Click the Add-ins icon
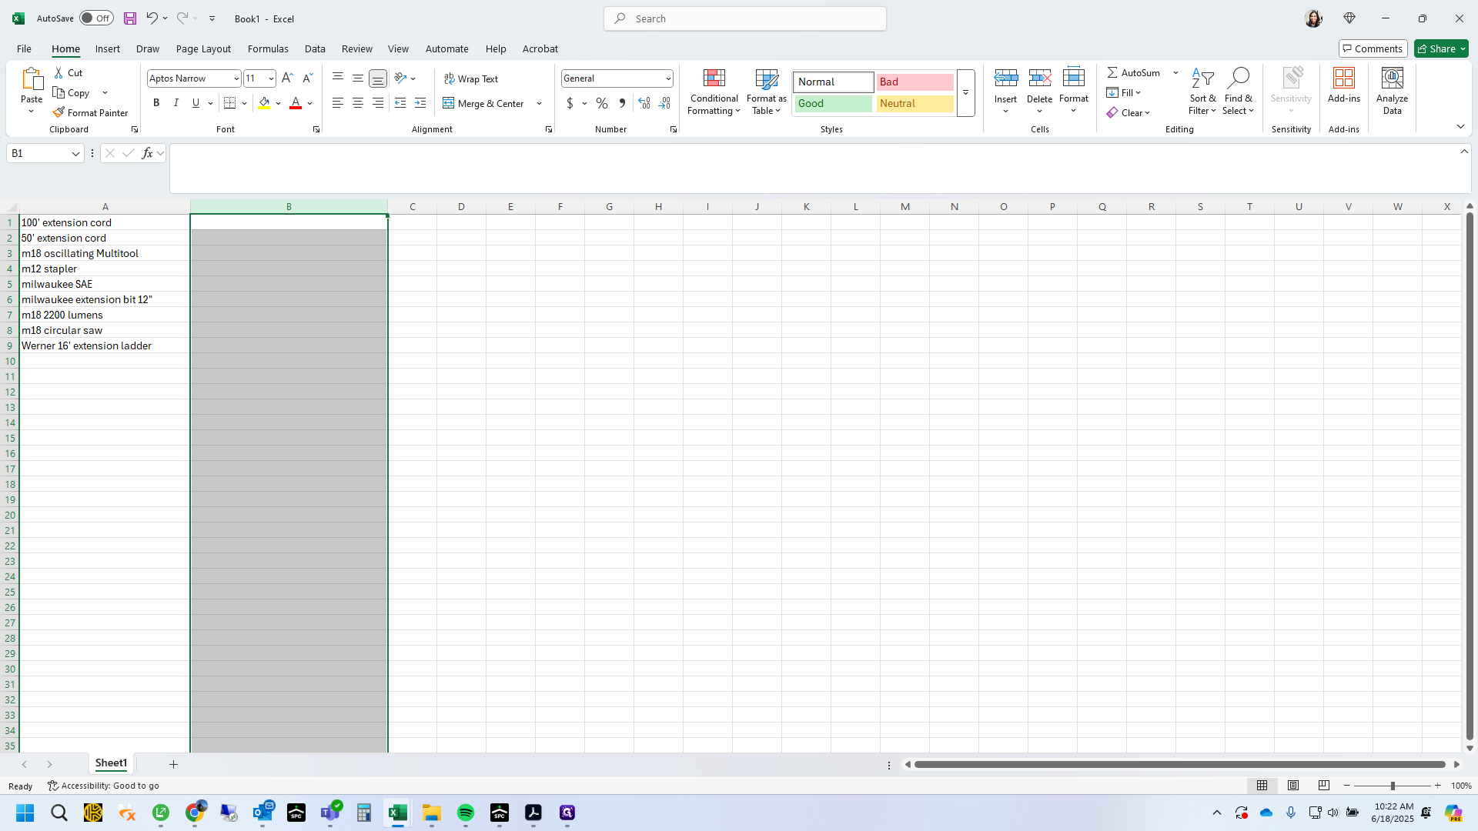The width and height of the screenshot is (1478, 831). 1344,78
